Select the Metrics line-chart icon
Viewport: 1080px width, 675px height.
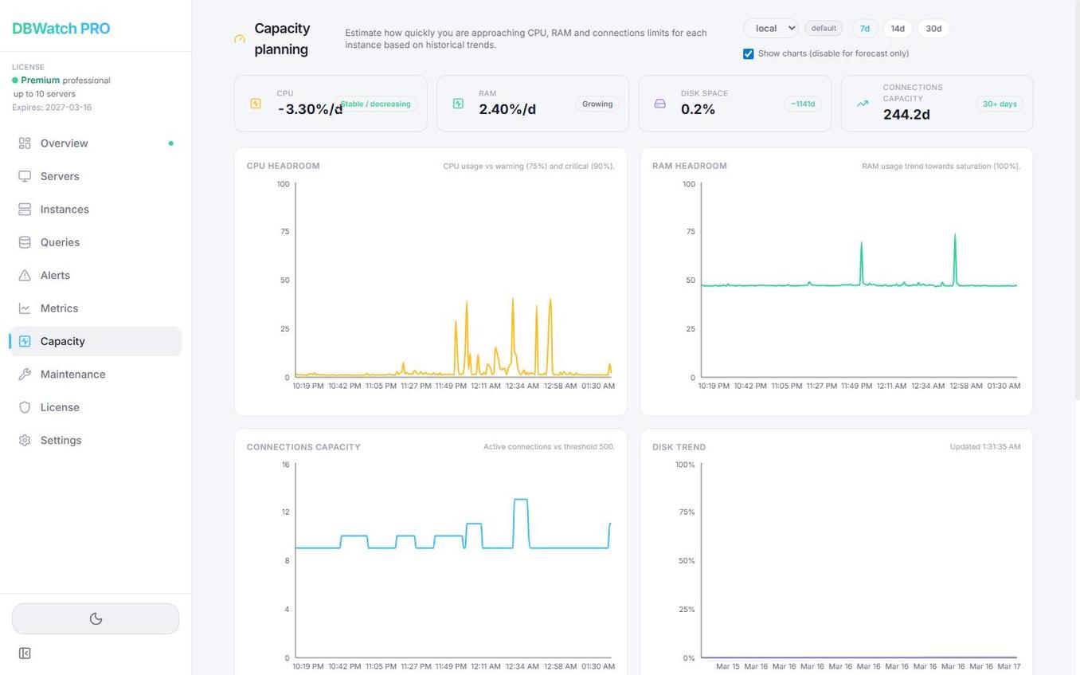point(25,308)
